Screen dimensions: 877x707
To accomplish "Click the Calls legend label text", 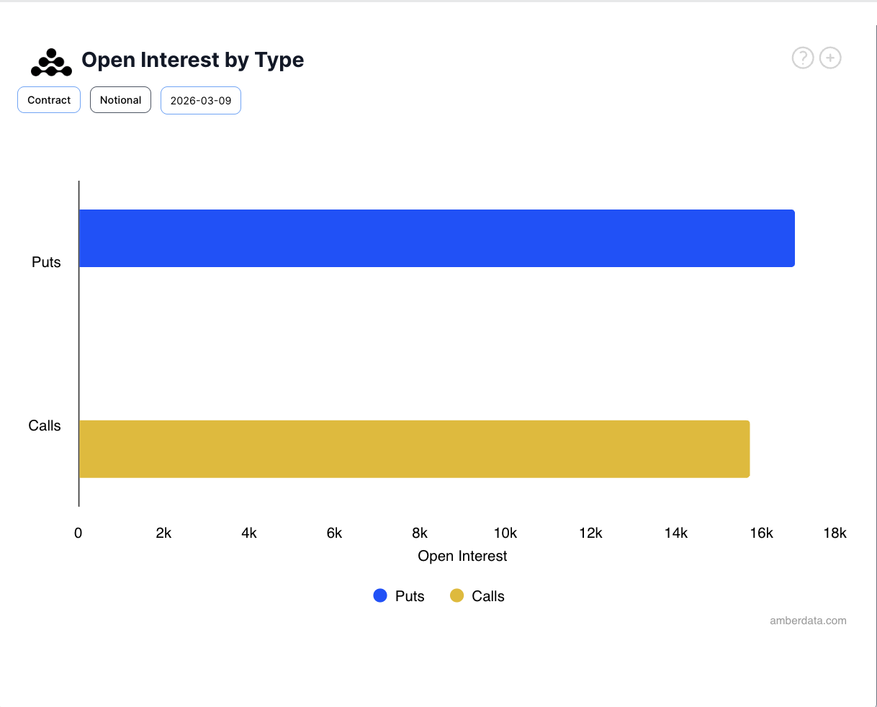I will pos(488,596).
